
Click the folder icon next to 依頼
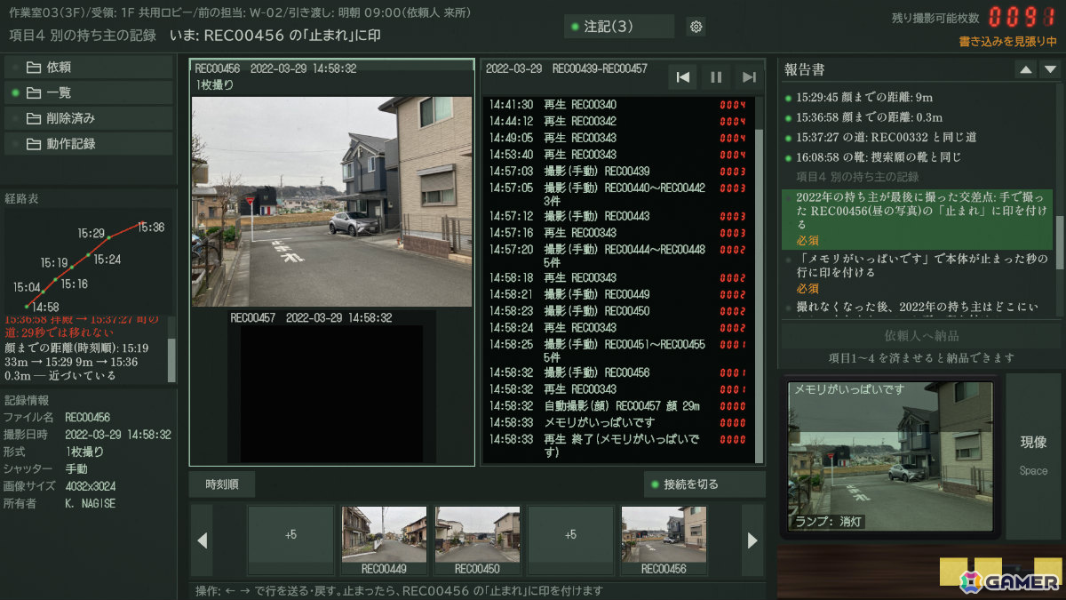click(x=34, y=68)
